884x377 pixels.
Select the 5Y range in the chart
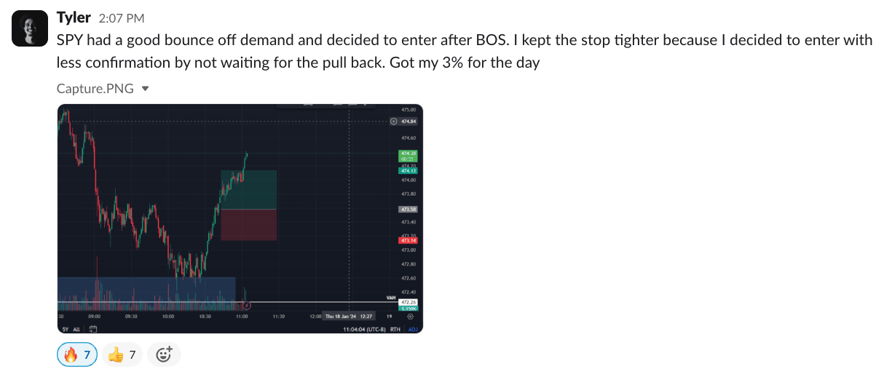pos(66,329)
